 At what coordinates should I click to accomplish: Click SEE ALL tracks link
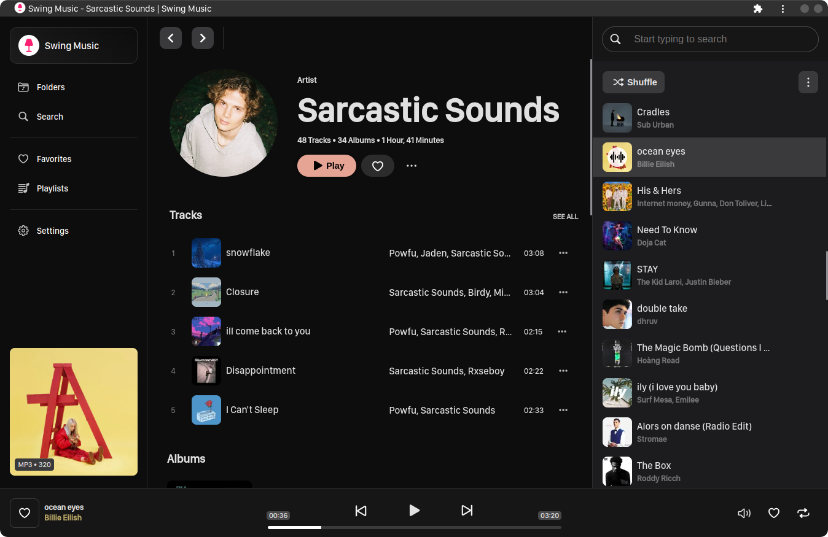click(x=565, y=217)
